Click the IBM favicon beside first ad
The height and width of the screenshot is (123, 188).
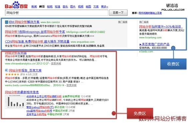tap(7, 22)
